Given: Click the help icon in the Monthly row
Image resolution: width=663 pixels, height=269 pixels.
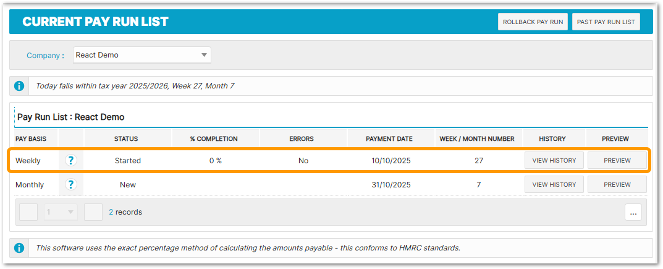Looking at the screenshot, I should (71, 184).
